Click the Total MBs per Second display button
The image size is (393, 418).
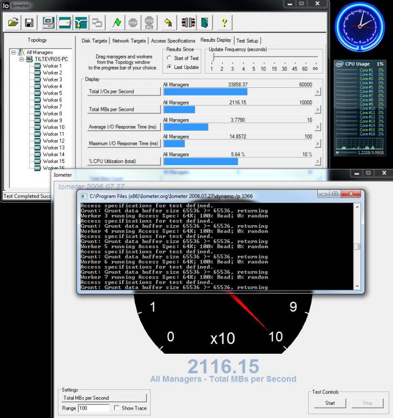[x=124, y=109]
